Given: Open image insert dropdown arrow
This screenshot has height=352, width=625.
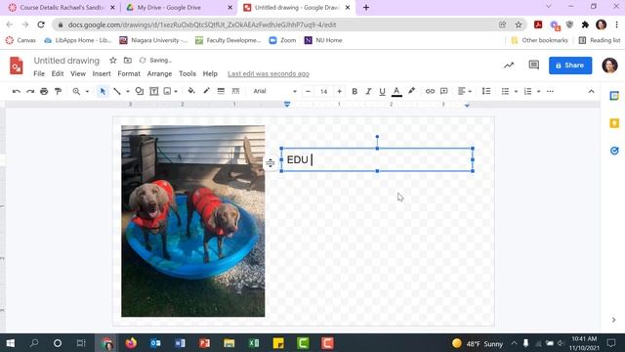Looking at the screenshot, I should [x=176, y=92].
